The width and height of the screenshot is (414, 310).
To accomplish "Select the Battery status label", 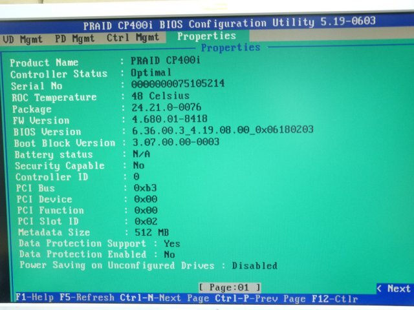I will tap(54, 154).
